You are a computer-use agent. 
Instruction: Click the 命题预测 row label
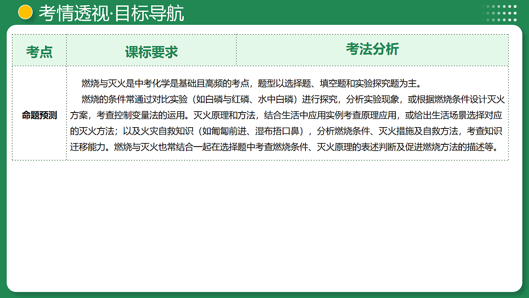(39, 116)
